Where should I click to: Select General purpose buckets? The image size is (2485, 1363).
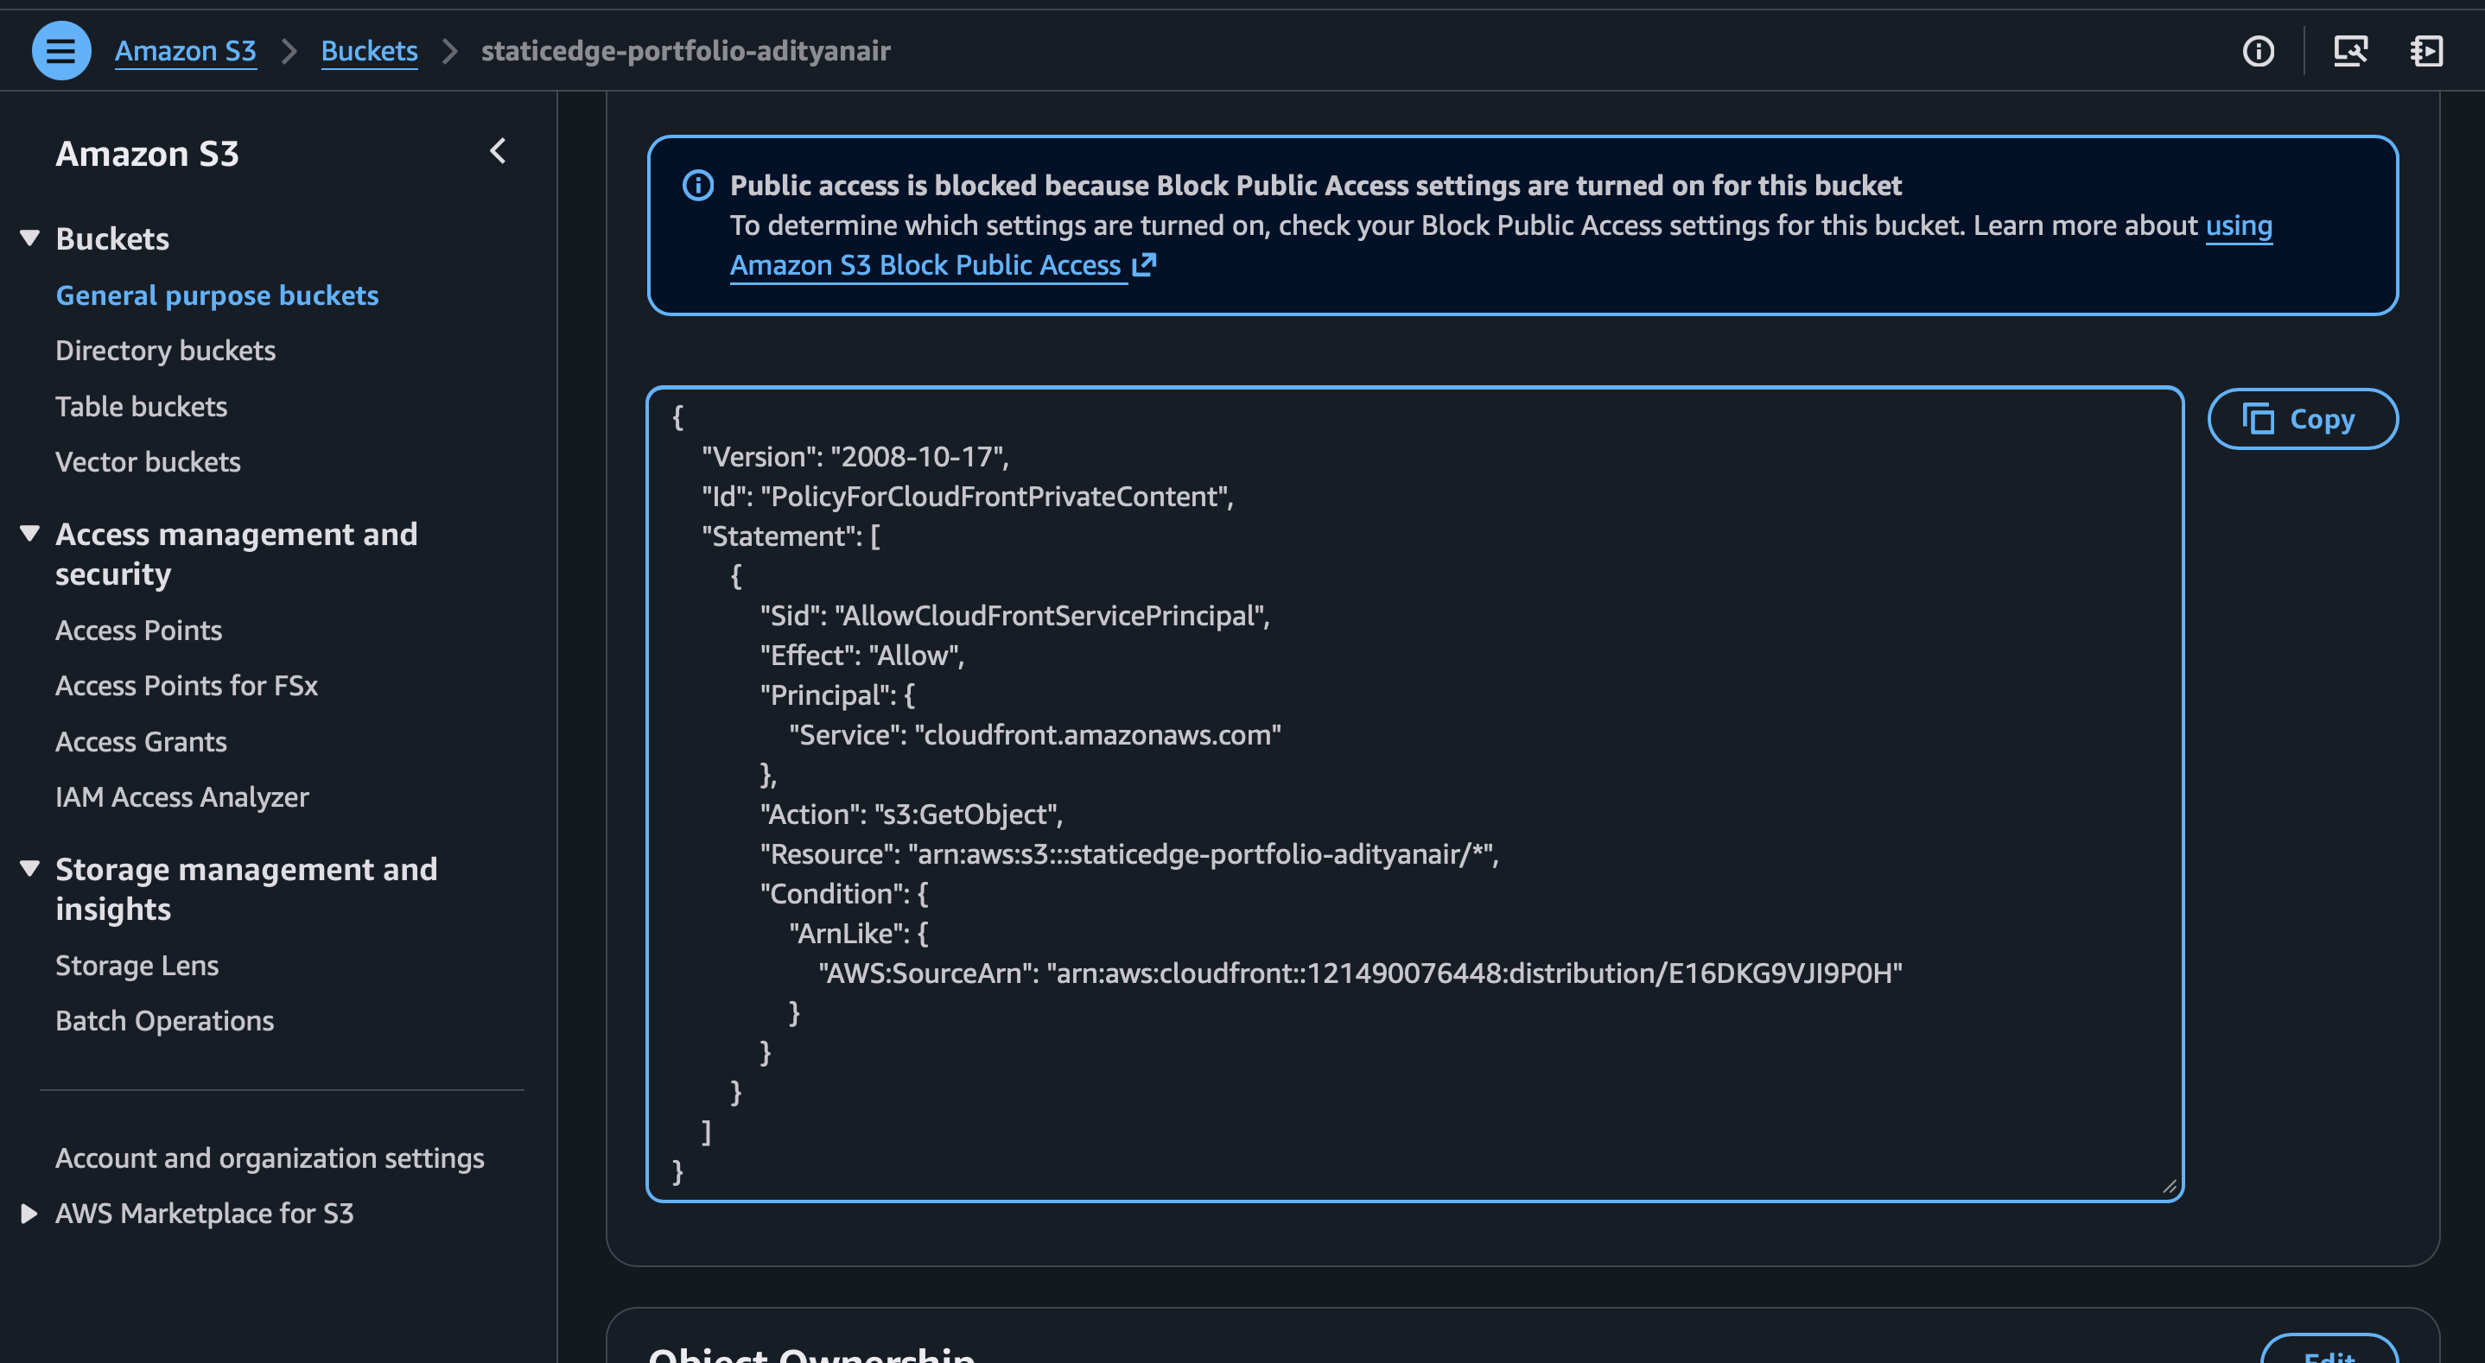tap(217, 295)
